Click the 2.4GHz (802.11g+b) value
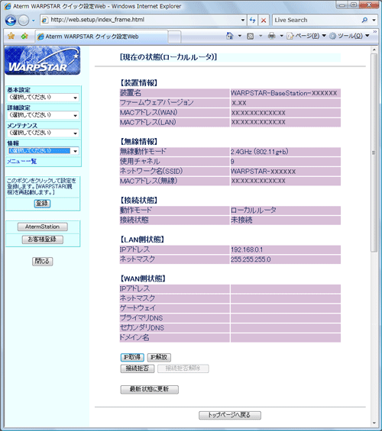 [259, 152]
